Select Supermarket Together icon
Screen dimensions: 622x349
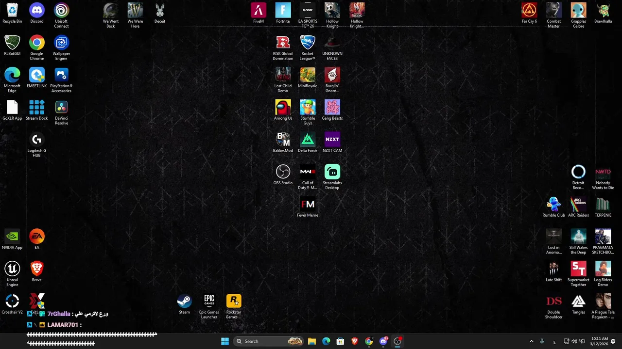click(578, 274)
